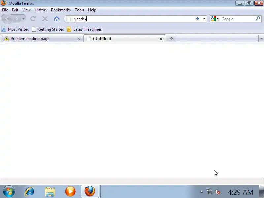Open the Edit menu
Viewport: 264px width, 198px height.
(x=15, y=10)
